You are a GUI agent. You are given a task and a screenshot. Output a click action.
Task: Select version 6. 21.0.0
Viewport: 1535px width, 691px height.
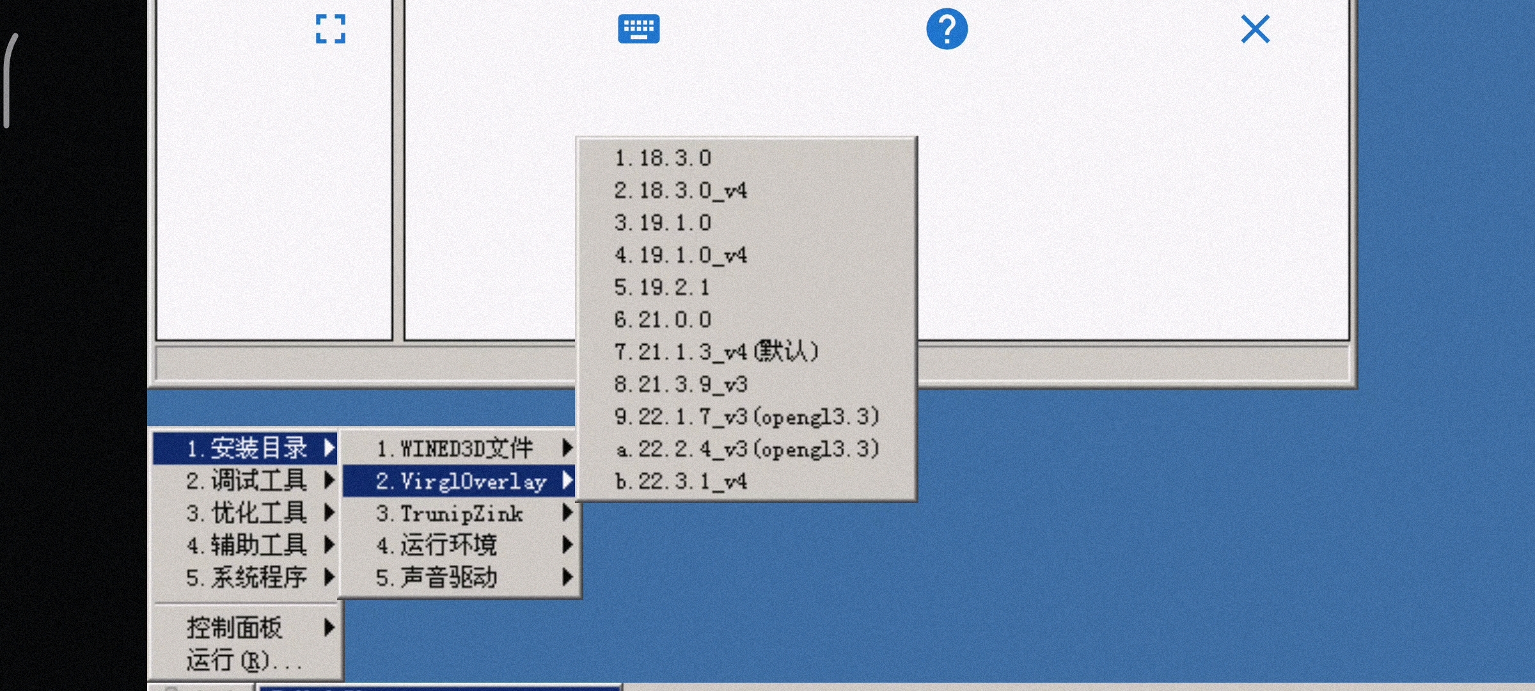(x=746, y=319)
